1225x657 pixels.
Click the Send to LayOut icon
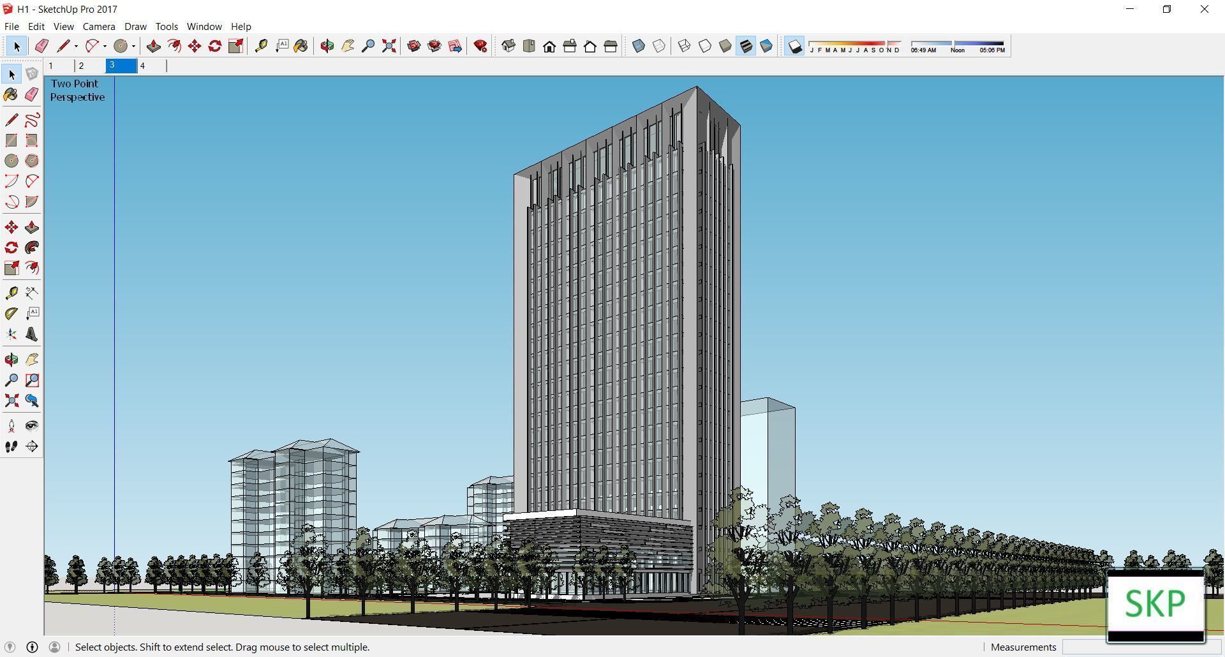pos(455,46)
